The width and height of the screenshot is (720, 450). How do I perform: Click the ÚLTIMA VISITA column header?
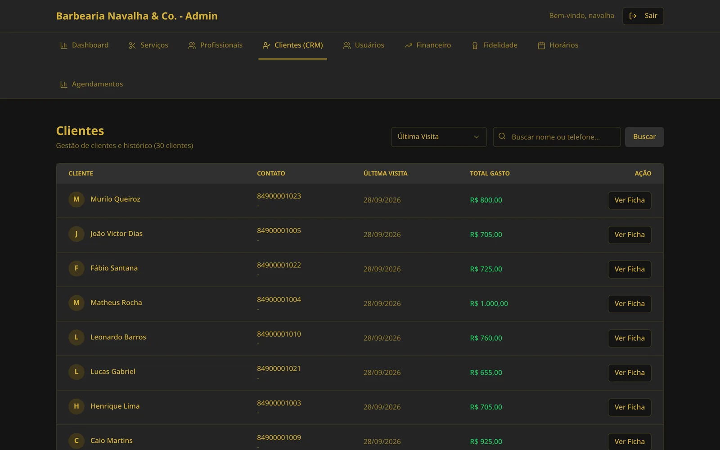point(385,173)
